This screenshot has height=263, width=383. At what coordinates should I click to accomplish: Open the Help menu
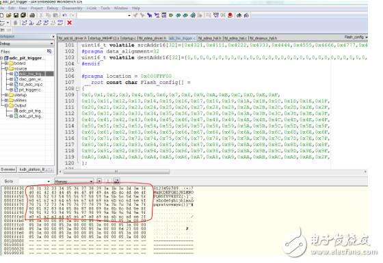[x=136, y=8]
